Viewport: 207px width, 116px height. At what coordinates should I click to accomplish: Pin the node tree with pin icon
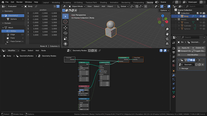coord(100,51)
